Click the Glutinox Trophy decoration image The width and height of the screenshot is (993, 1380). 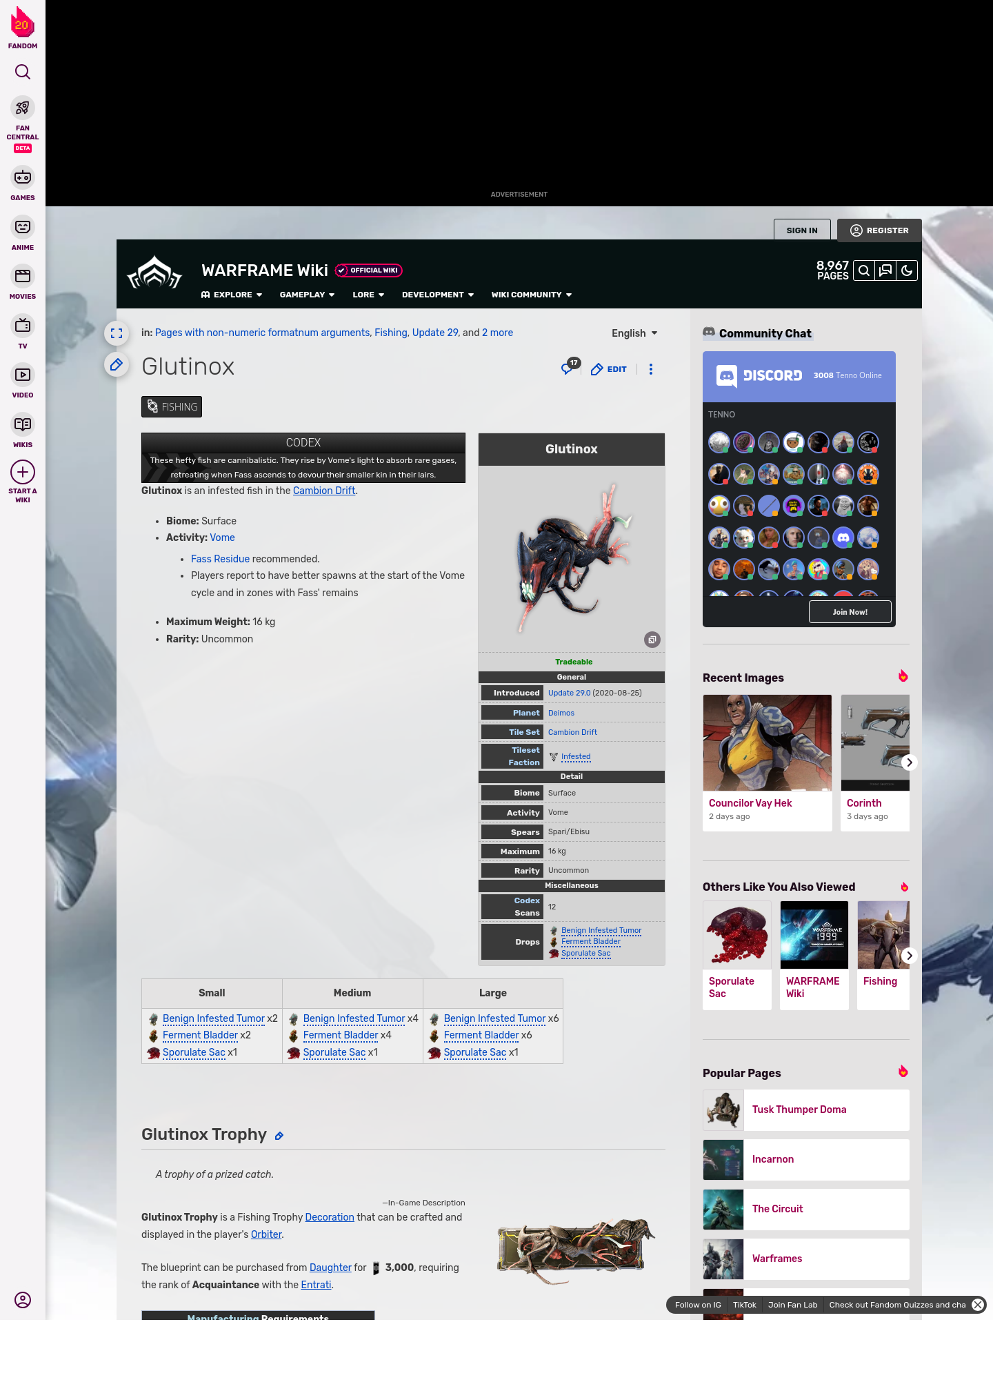tap(576, 1250)
